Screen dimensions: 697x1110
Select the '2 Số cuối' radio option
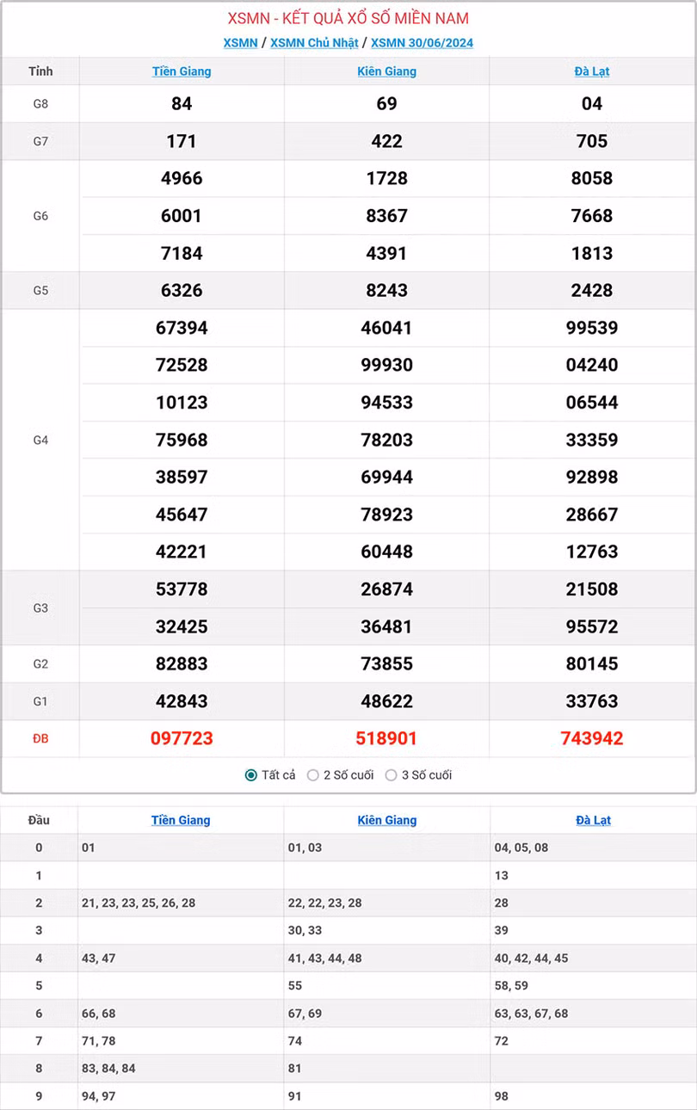click(x=313, y=775)
